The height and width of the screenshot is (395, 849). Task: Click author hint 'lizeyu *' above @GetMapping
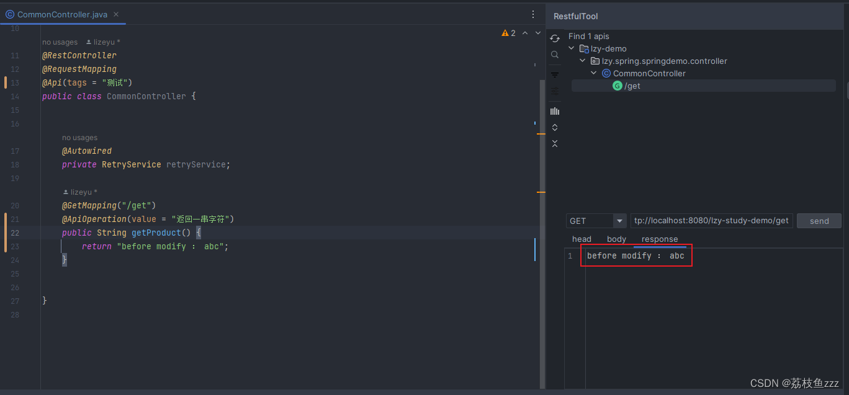point(80,192)
